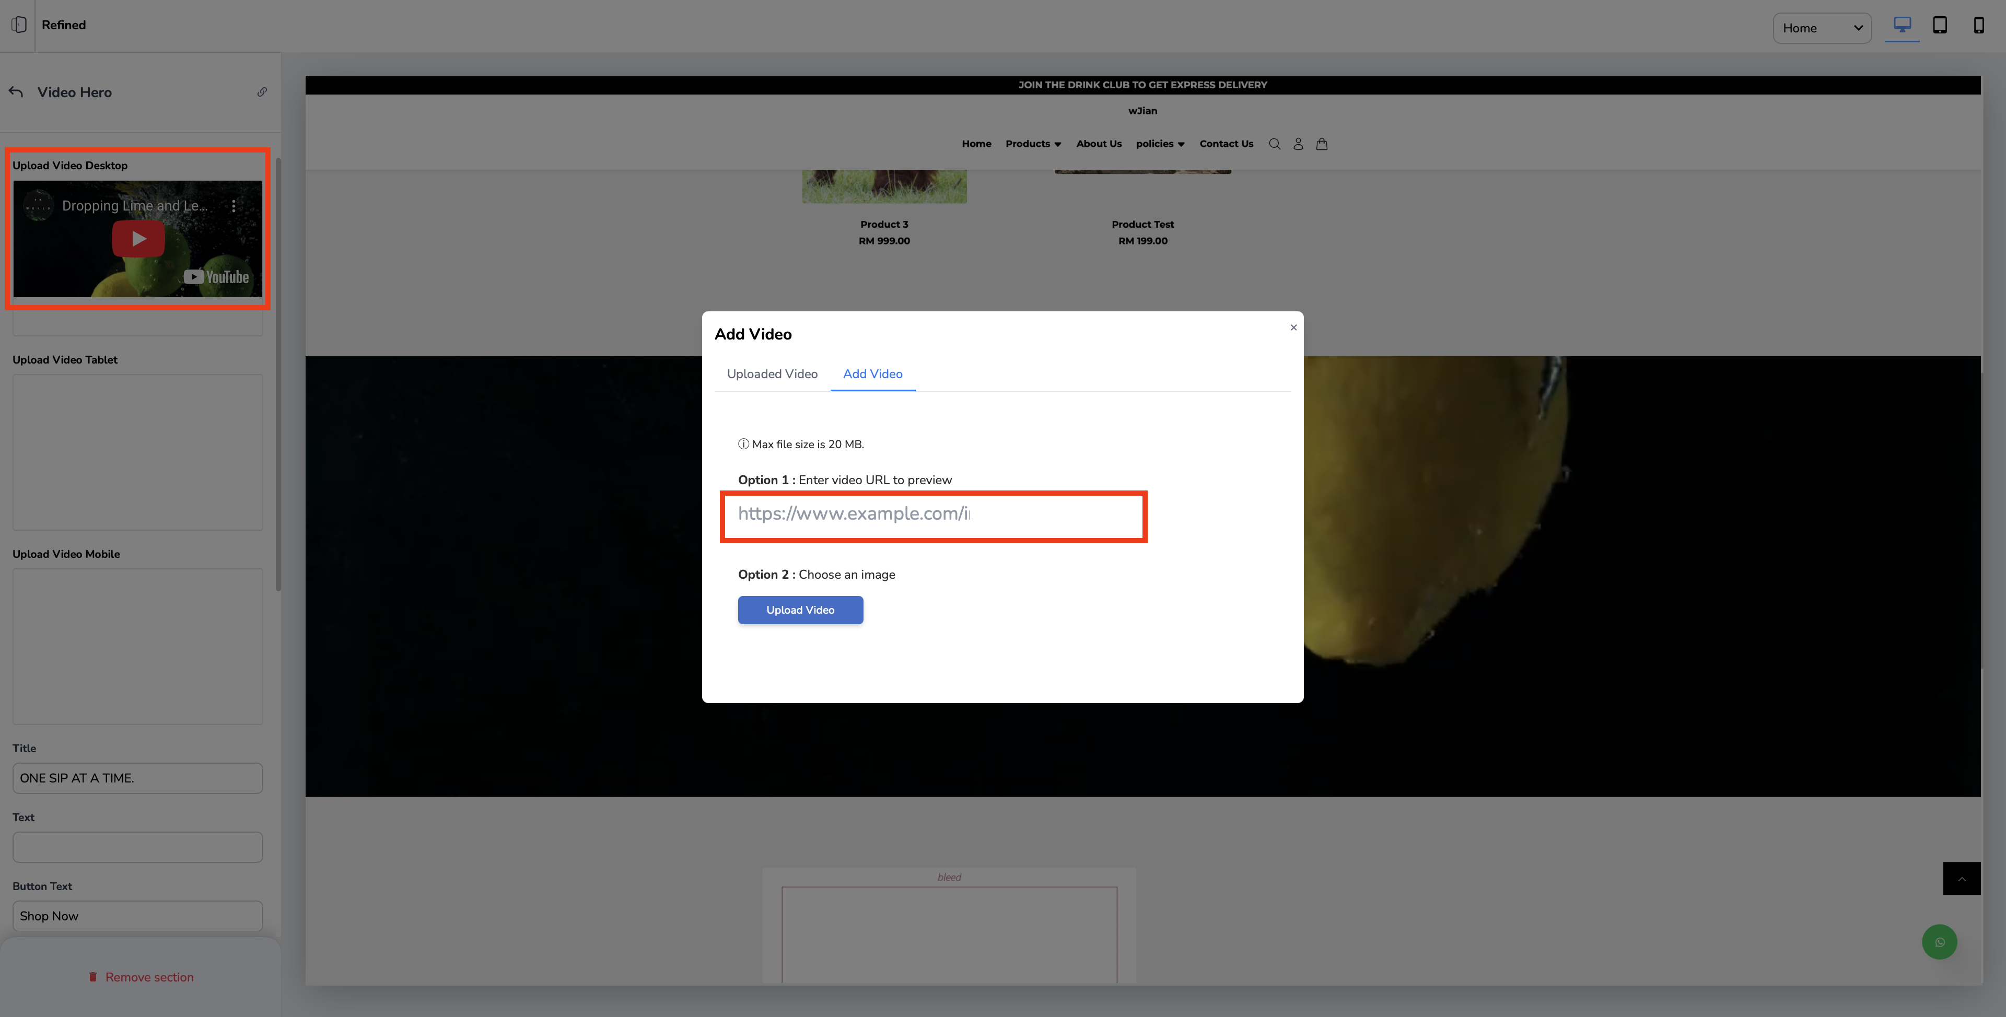Viewport: 2006px width, 1017px height.
Task: Click the Upload Video button
Action: [x=800, y=610]
